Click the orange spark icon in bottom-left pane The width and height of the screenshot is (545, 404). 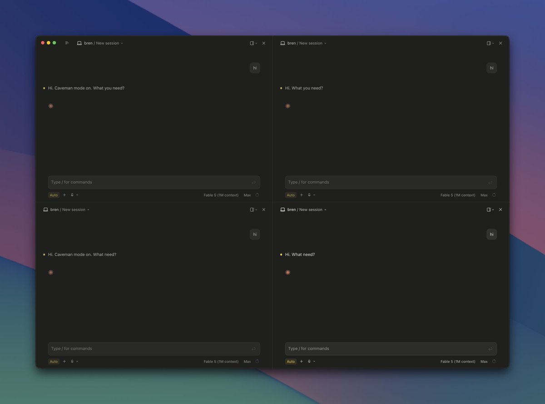[50, 272]
